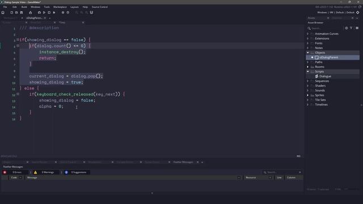Click the New Project toolbar icon
This screenshot has width=363, height=204.
click(x=11, y=12)
